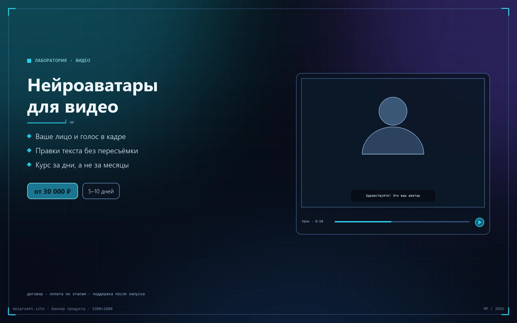Click the "от 30 000 ₽" price button
Screen dimensions: 517x323
53,191
